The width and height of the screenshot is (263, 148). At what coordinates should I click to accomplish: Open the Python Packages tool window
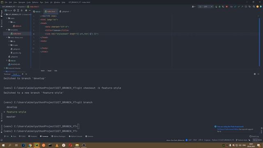58,136
